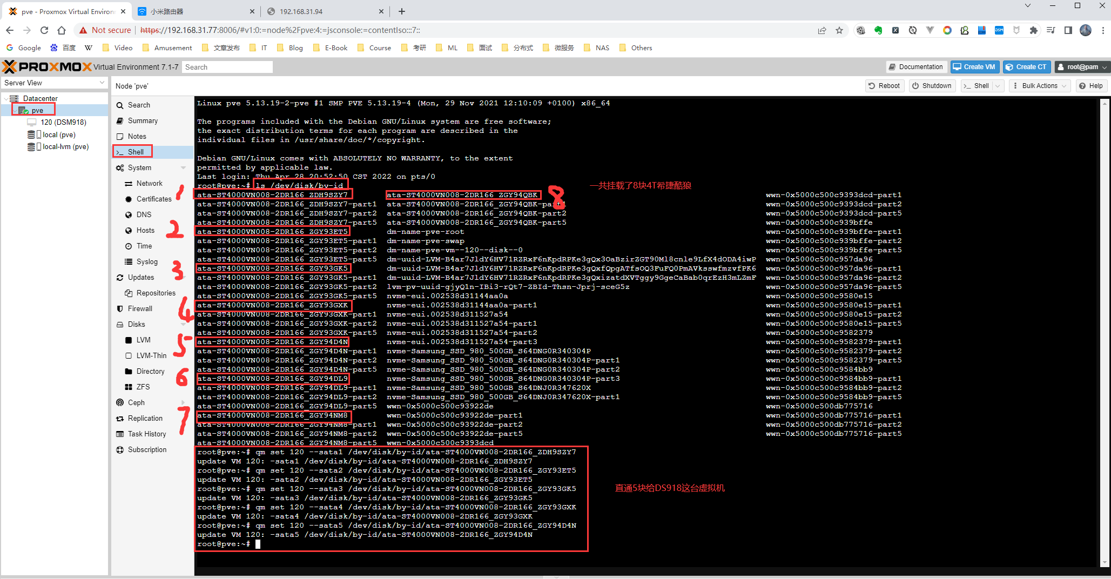Open Help for node
Image resolution: width=1111 pixels, height=579 pixels.
1091,86
